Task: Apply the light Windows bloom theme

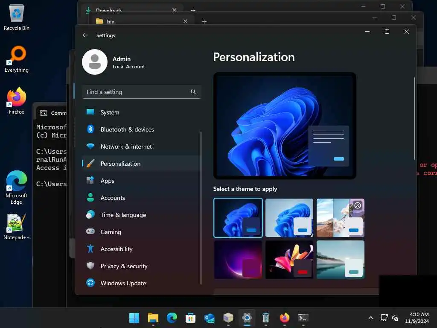Action: pos(289,217)
